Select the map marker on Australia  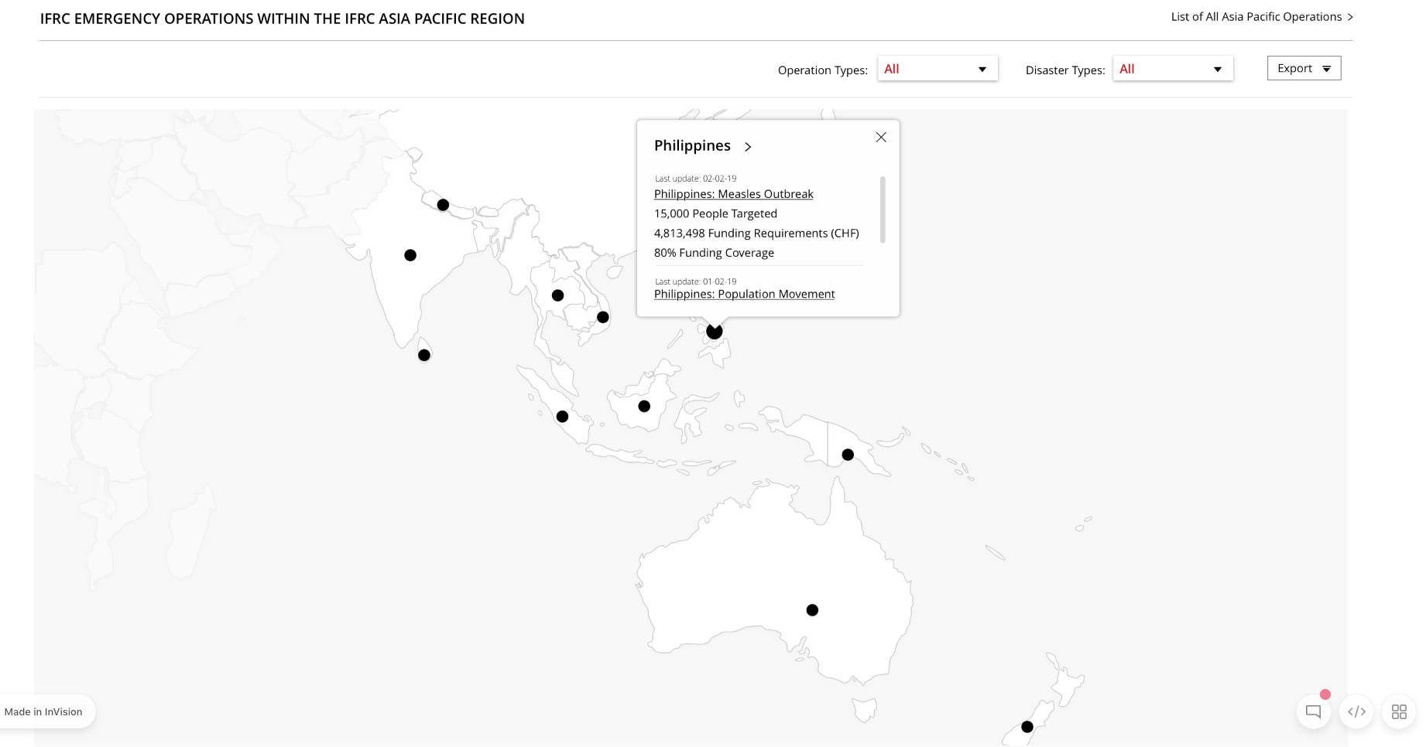click(812, 609)
